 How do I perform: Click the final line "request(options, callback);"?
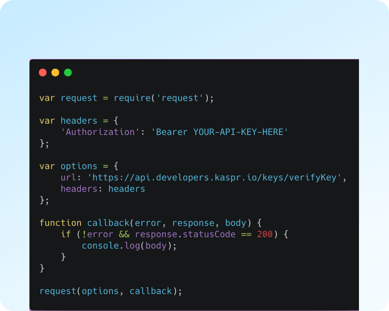click(x=111, y=291)
